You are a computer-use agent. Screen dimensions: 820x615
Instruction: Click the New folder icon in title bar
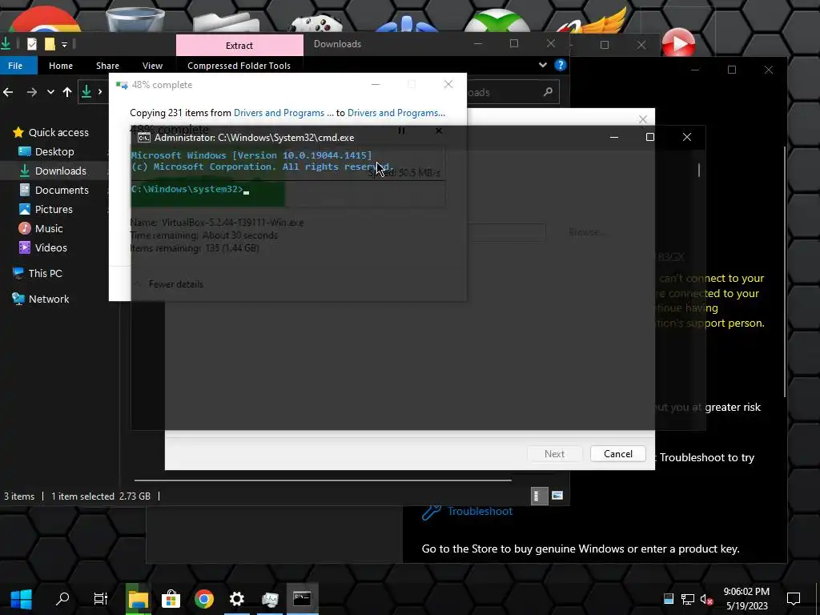point(50,44)
